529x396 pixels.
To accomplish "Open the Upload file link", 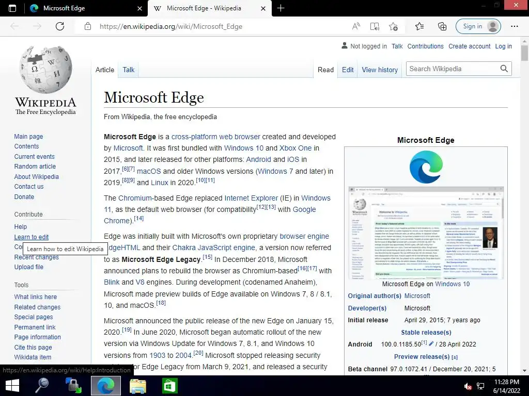I will (x=29, y=267).
